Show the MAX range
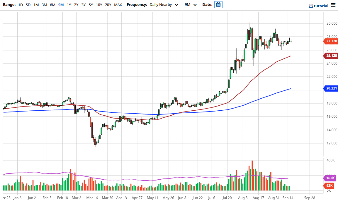The height and width of the screenshot is (204, 338). (x=118, y=5)
